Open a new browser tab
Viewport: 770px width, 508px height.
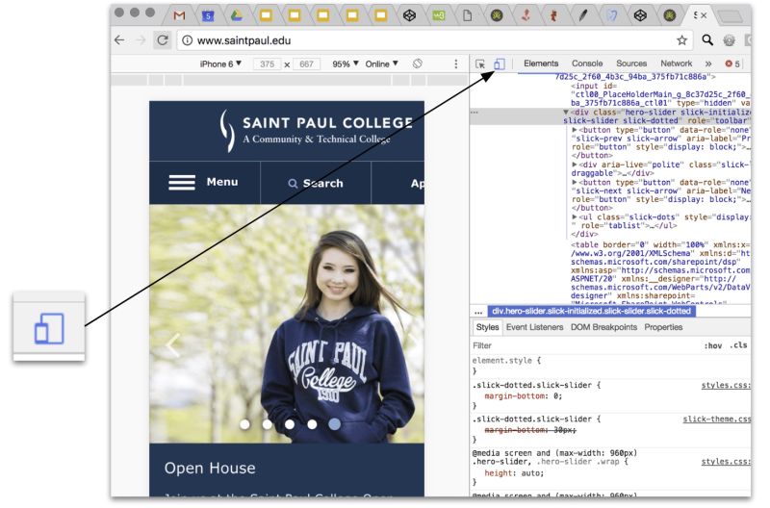click(731, 16)
